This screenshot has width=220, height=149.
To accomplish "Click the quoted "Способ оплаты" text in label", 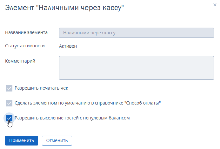I will (143, 103).
